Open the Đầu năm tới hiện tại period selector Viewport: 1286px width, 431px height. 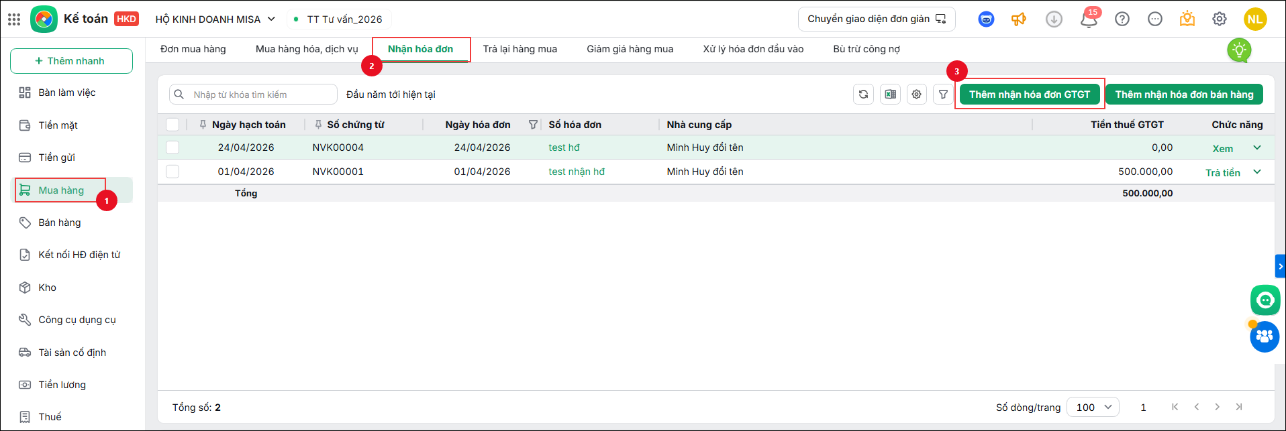[391, 95]
